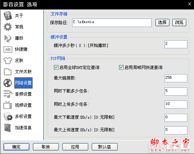The width and height of the screenshot is (194, 154).
Task: Open 多核设置 page
Action: pos(23,117)
